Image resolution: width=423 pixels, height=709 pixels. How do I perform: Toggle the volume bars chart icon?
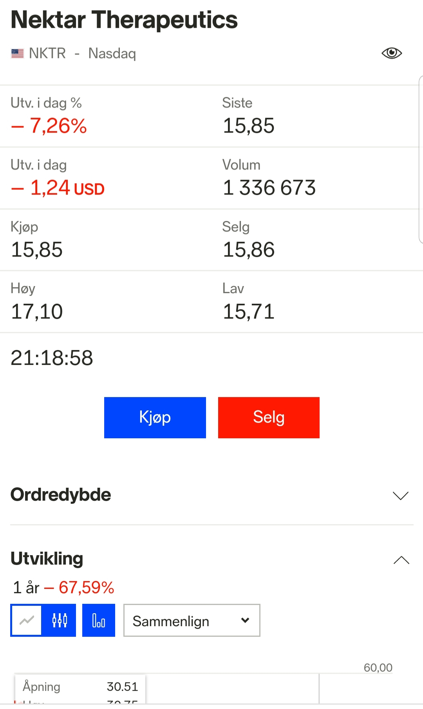point(99,620)
